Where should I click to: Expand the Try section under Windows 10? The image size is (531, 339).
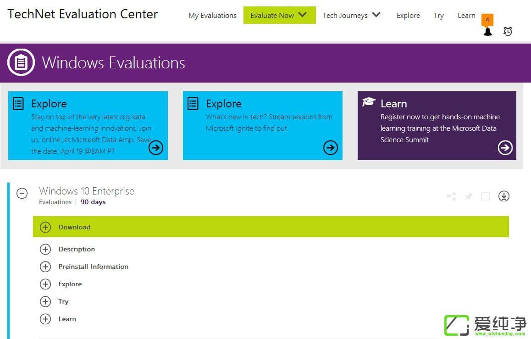pyautogui.click(x=45, y=301)
